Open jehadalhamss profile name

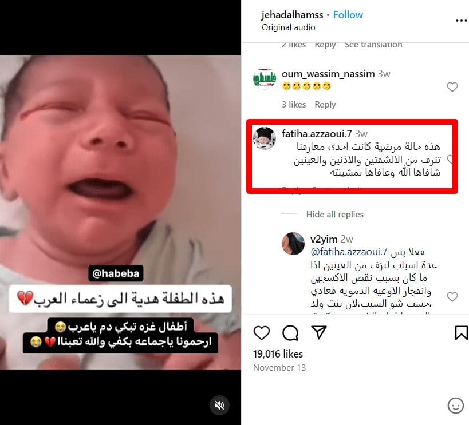[x=292, y=15]
